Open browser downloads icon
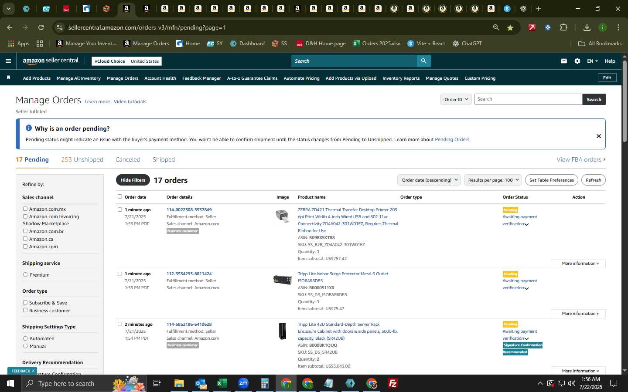This screenshot has height=392, width=628. [587, 27]
